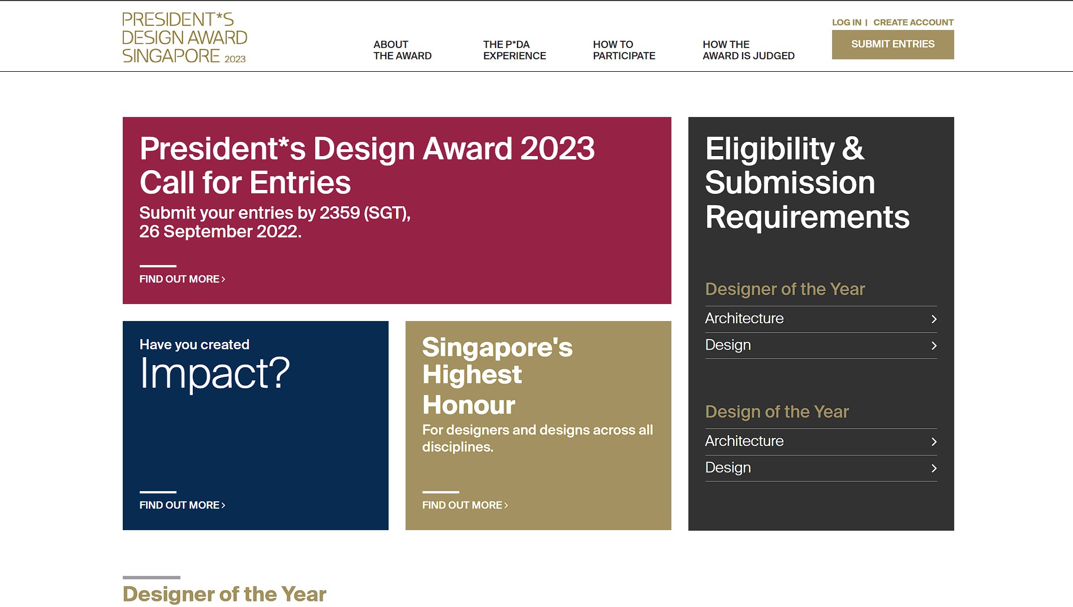Click the Architecture chevron under Design of the Year
This screenshot has width=1073, height=607.
click(934, 442)
